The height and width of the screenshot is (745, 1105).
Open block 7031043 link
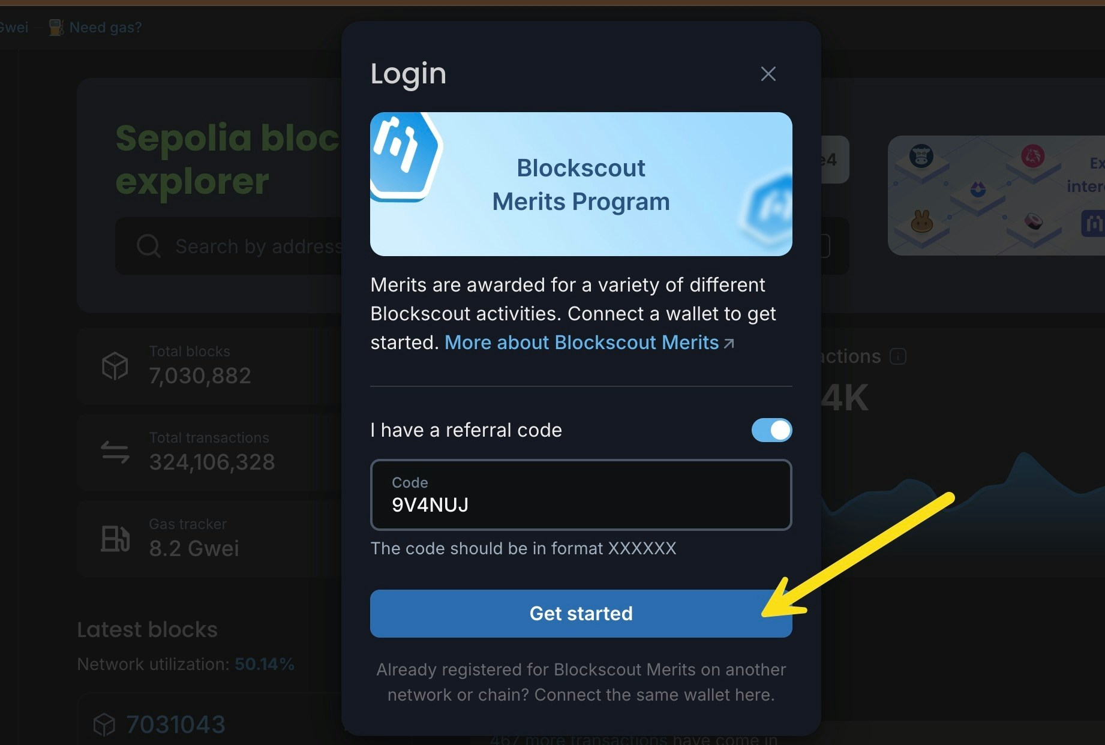tap(176, 724)
